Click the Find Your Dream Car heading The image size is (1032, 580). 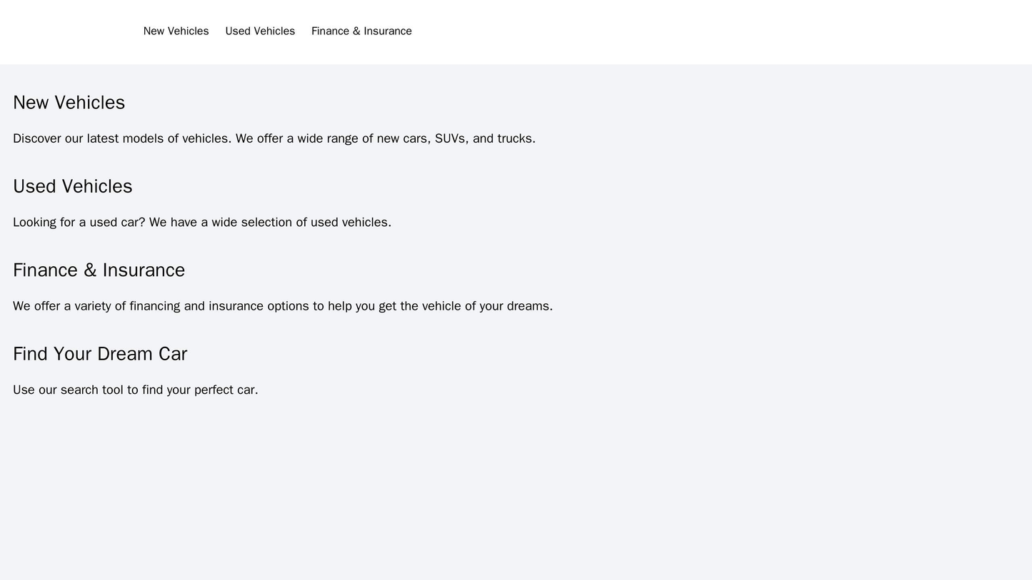[x=100, y=354]
